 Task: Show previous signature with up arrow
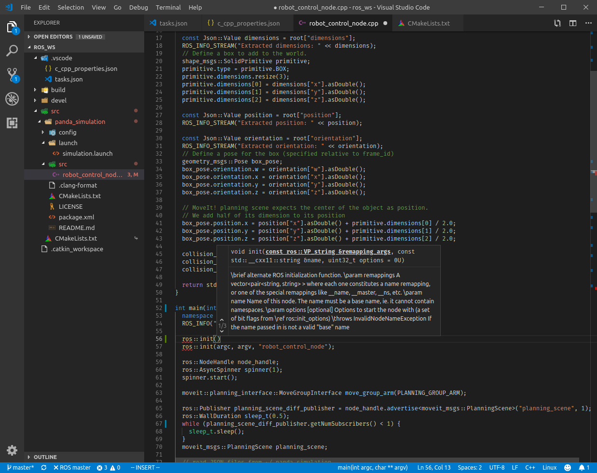pos(222,320)
